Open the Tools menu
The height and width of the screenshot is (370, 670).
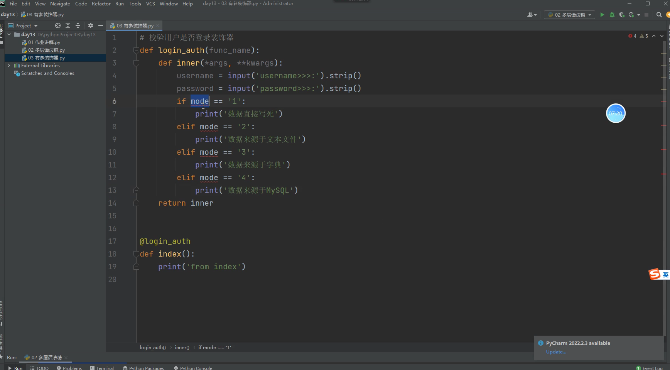point(135,3)
